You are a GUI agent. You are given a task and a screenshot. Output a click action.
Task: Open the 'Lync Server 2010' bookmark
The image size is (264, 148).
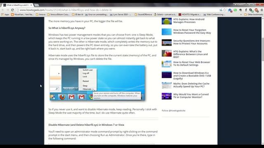120,15
